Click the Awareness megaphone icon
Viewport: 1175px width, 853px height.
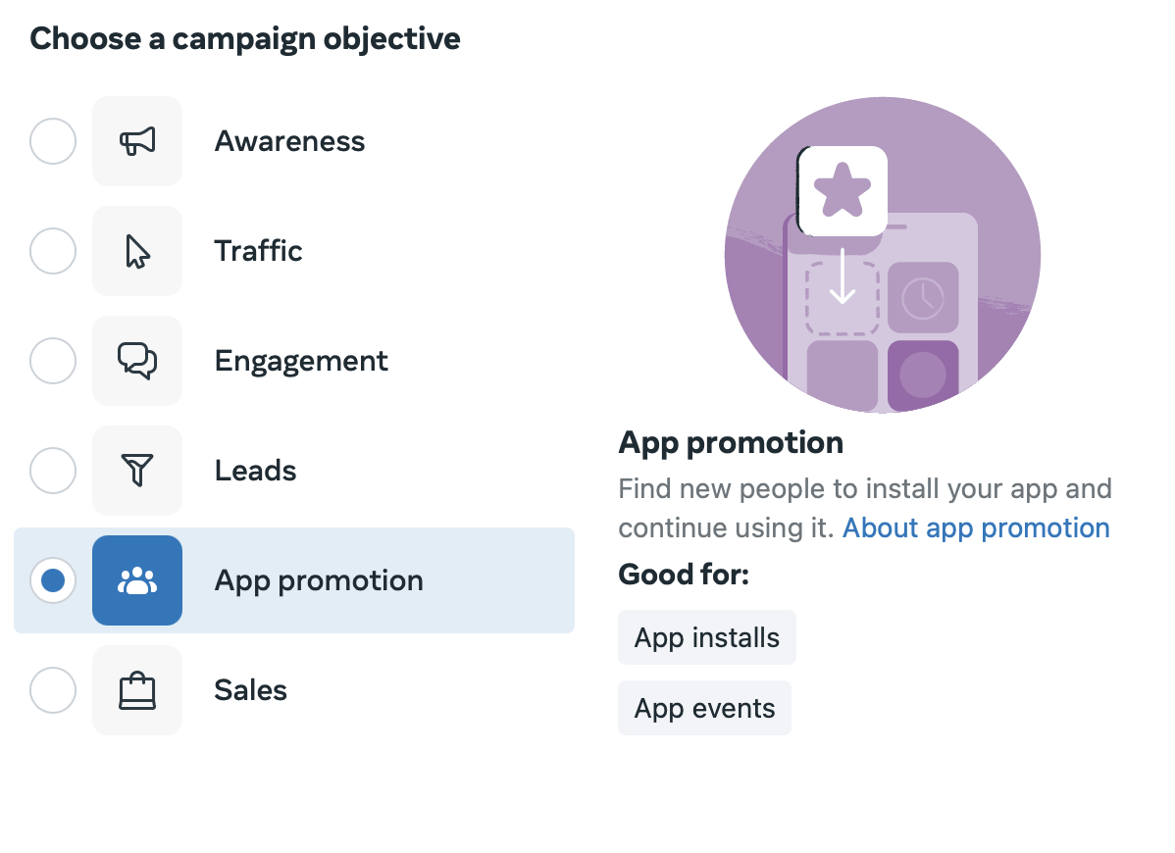coord(137,141)
